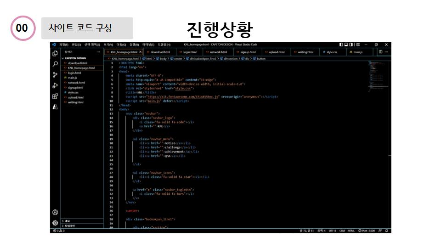Image resolution: width=441 pixels, height=248 pixels.
Task: Open the 도움말(H) menu
Action: [x=164, y=45]
